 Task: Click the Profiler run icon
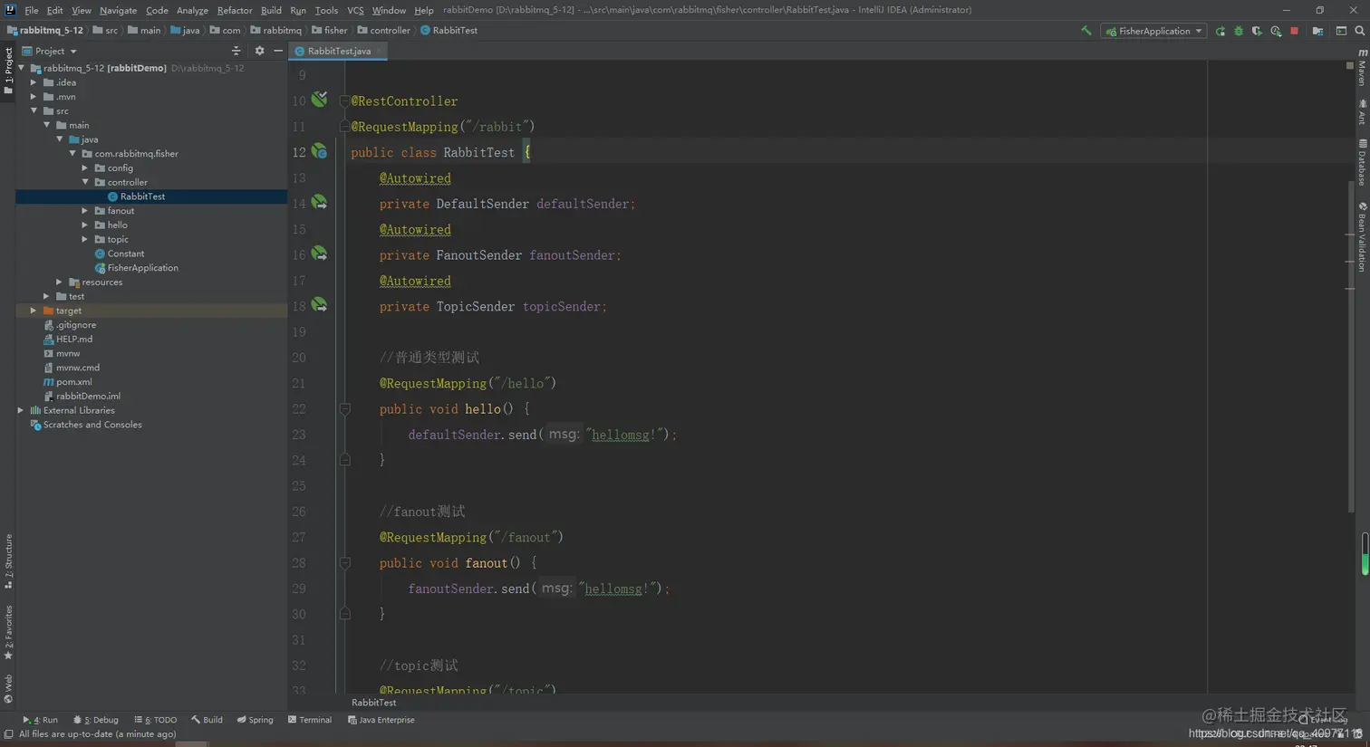tap(1276, 31)
